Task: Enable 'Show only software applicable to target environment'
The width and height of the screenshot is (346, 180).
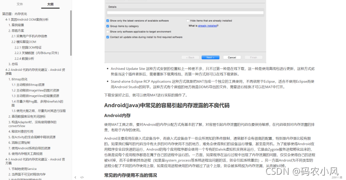Action: pos(108,32)
